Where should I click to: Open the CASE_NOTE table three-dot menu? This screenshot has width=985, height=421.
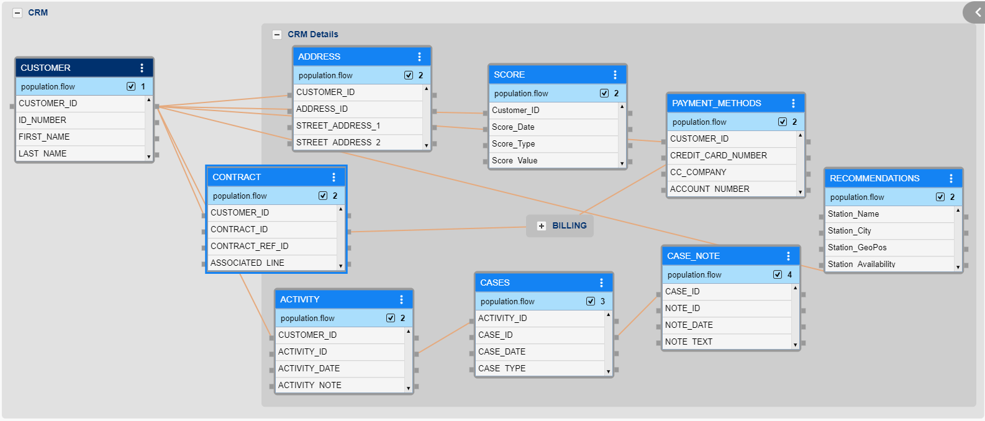788,256
